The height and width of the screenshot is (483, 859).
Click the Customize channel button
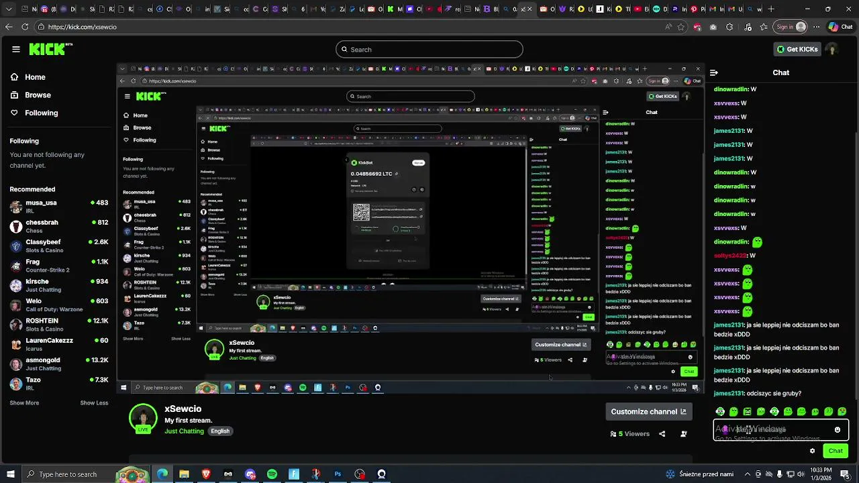[x=648, y=411]
